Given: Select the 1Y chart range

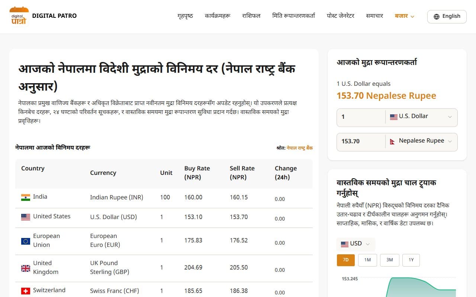Looking at the screenshot, I should pos(411,260).
